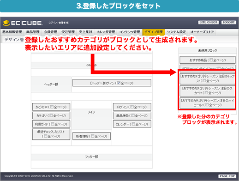239x181 pixels.
Task: Open the 売上集計 menu
Action: point(85,32)
